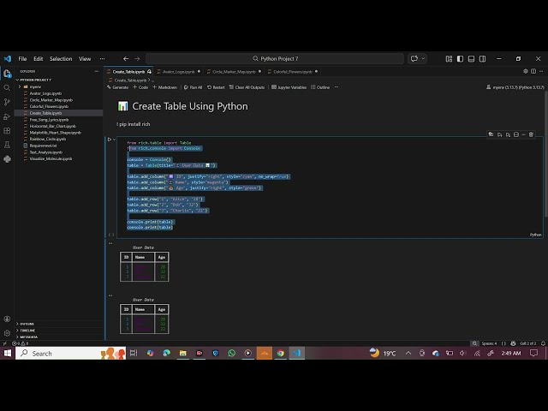Open notebook toolbar more actions ellipsis

(337, 87)
